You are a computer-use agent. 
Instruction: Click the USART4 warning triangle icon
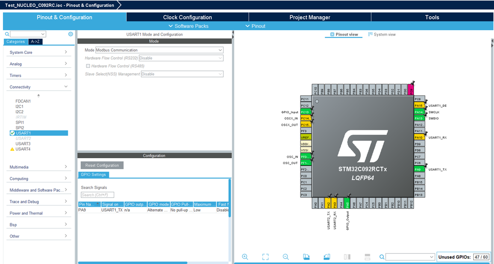point(12,149)
